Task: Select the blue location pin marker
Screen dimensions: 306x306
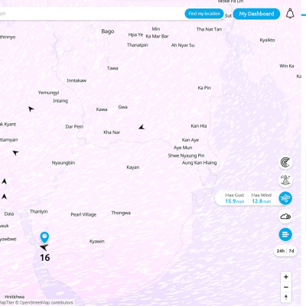Action: pyautogui.click(x=44, y=237)
